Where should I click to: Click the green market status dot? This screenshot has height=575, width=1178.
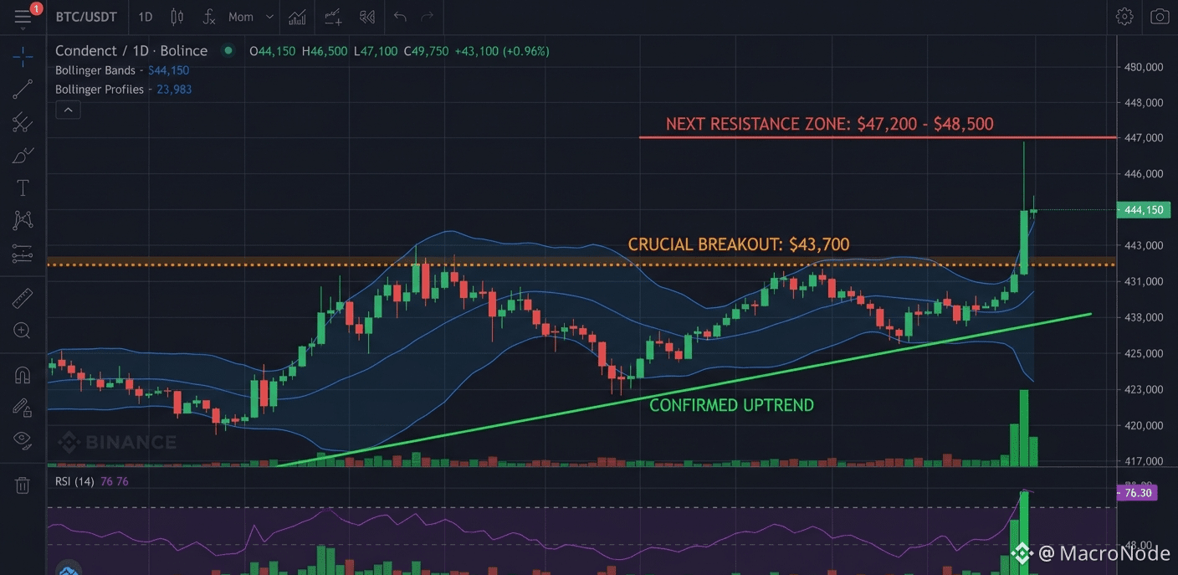pos(228,51)
